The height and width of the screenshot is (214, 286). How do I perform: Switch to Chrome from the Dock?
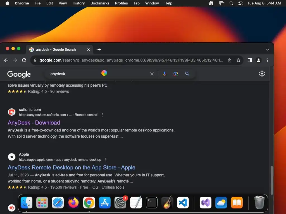89,203
